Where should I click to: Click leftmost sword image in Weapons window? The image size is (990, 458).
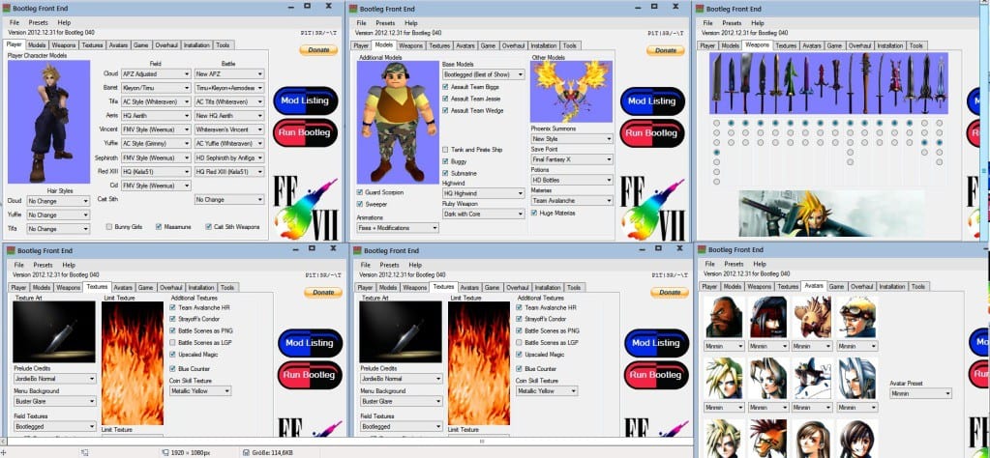pyautogui.click(x=716, y=83)
